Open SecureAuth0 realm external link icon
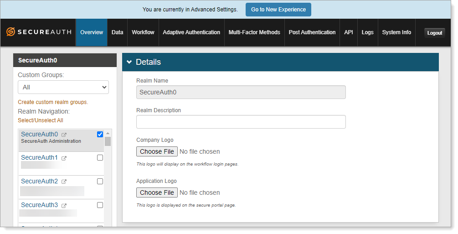The image size is (458, 234). click(x=64, y=135)
